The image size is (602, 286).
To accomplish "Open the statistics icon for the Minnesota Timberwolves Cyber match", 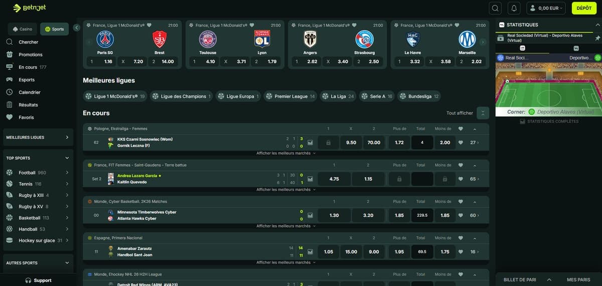I will (310, 215).
